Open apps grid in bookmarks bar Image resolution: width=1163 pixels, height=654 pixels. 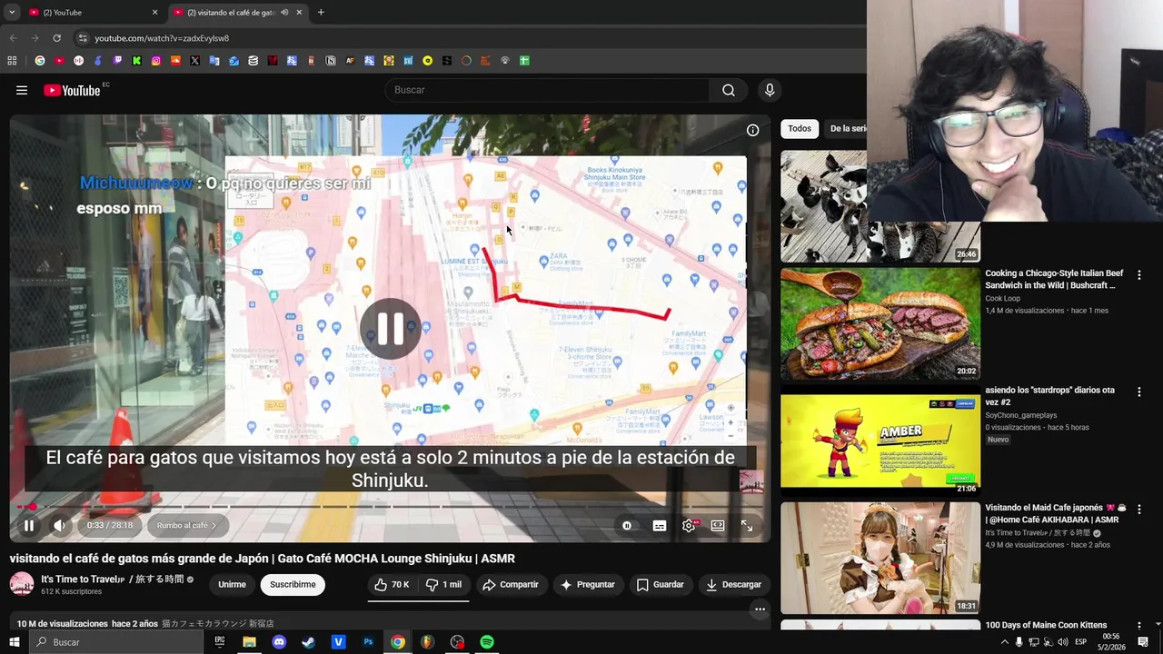[12, 61]
